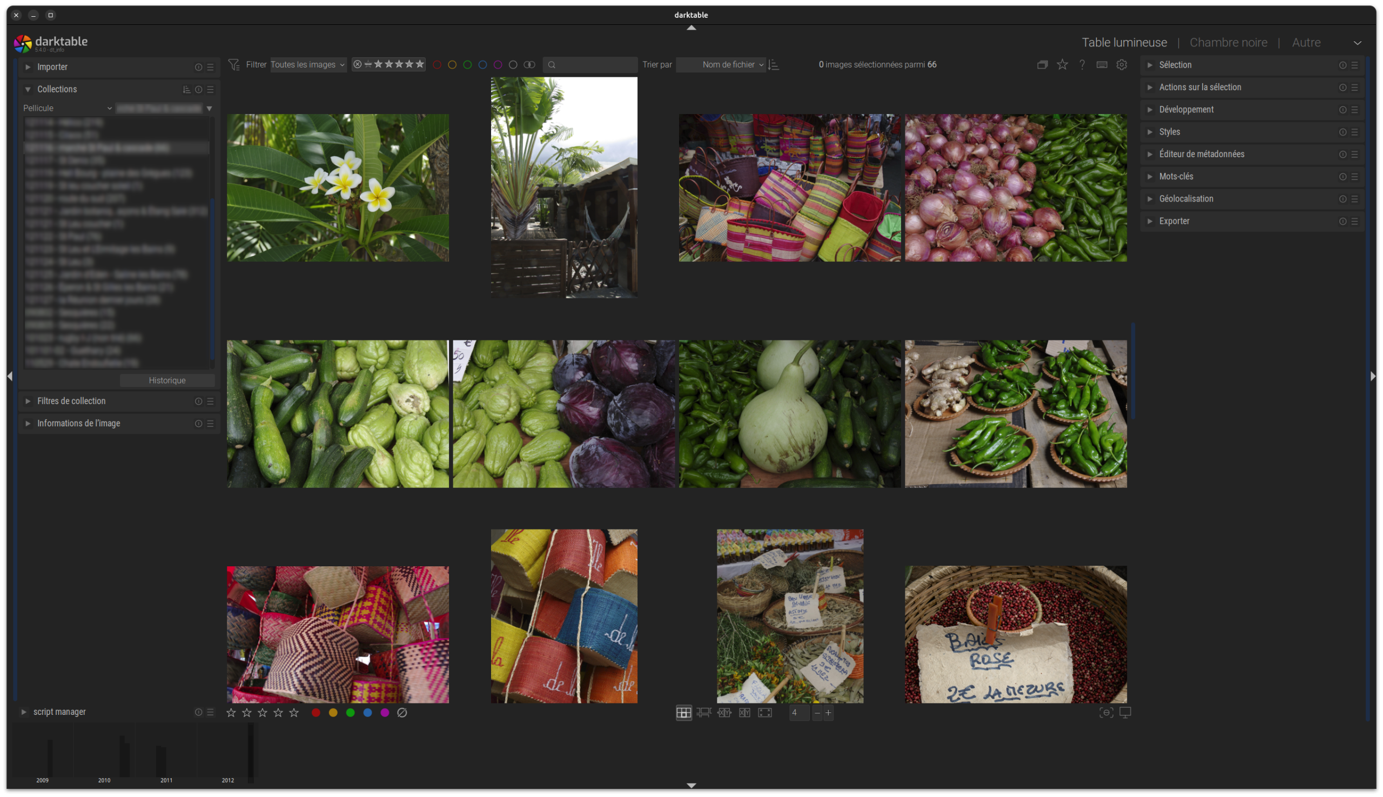Image resolution: width=1383 pixels, height=797 pixels.
Task: Open global preferences gear icon
Action: click(1122, 65)
